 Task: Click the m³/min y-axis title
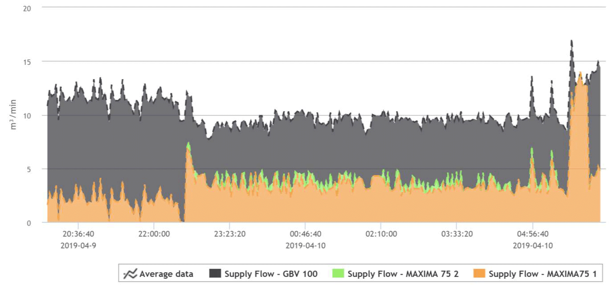[x=13, y=115]
